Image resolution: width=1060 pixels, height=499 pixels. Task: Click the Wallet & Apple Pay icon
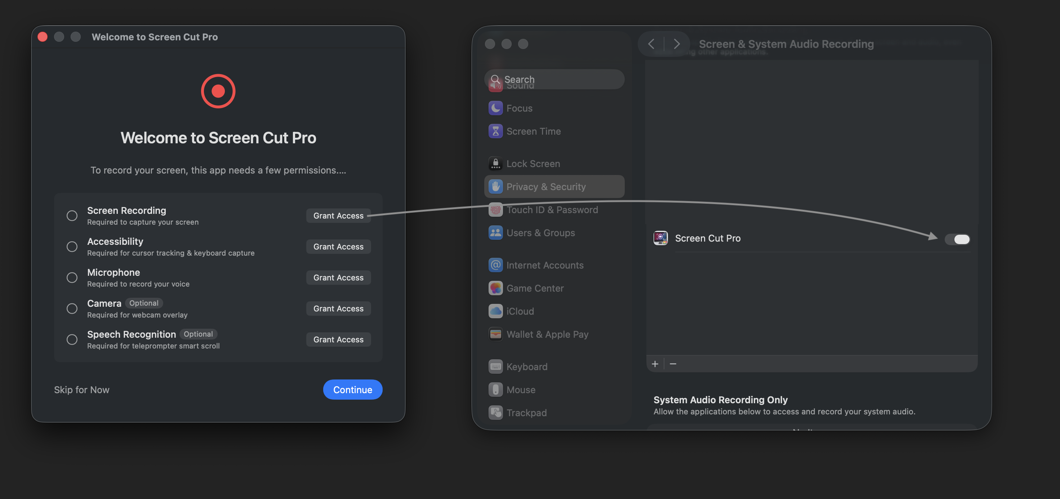(x=495, y=334)
